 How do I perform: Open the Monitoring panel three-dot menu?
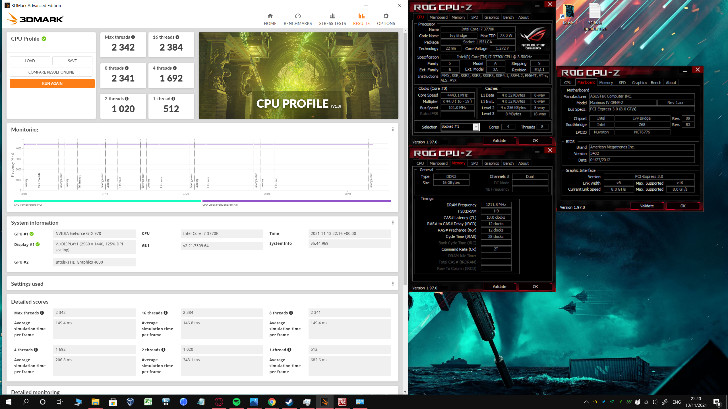point(393,130)
